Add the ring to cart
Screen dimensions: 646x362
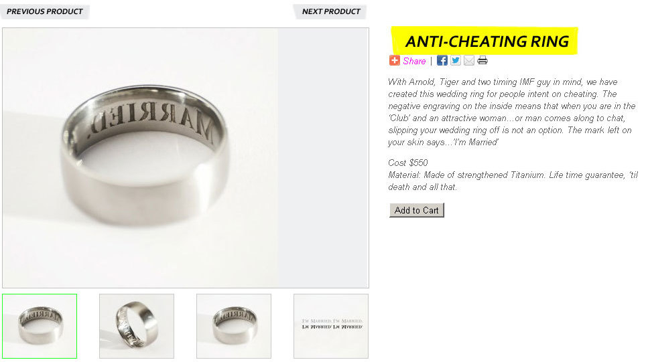(x=417, y=210)
